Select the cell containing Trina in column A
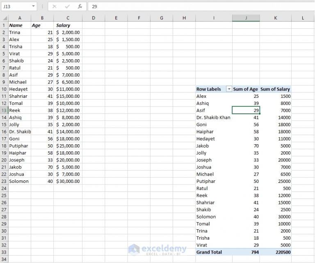The height and width of the screenshot is (263, 315). [x=20, y=32]
